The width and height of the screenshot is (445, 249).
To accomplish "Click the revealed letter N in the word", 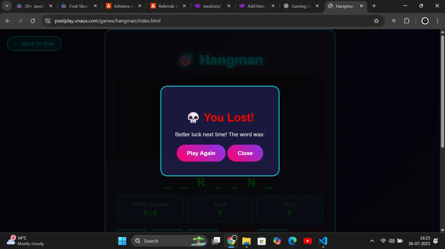I will click(x=251, y=182).
